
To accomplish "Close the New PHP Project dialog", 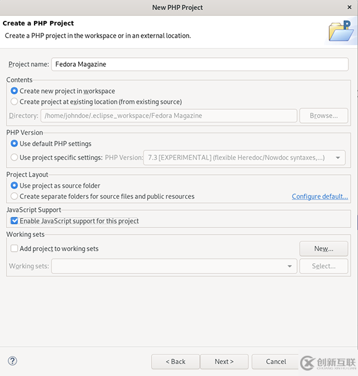I will [350, 7].
